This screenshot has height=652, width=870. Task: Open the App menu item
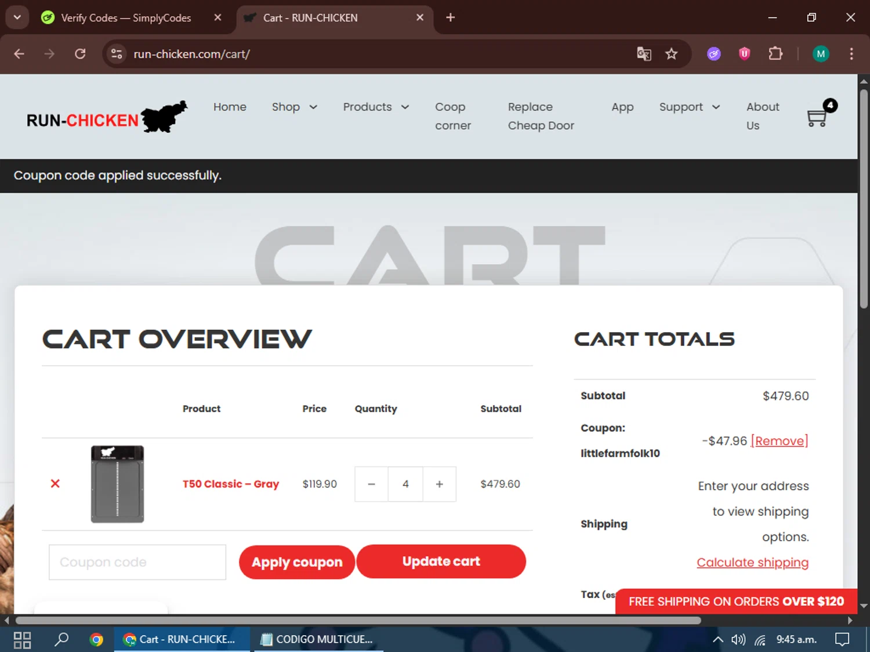[x=622, y=107]
